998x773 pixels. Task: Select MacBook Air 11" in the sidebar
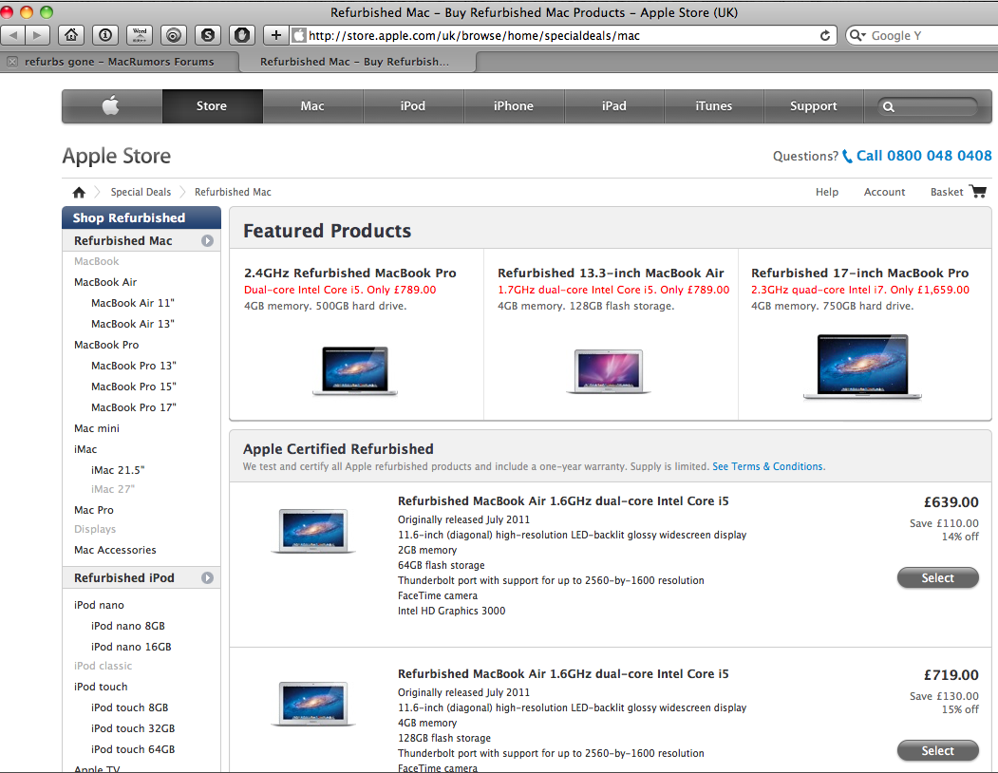pos(132,303)
